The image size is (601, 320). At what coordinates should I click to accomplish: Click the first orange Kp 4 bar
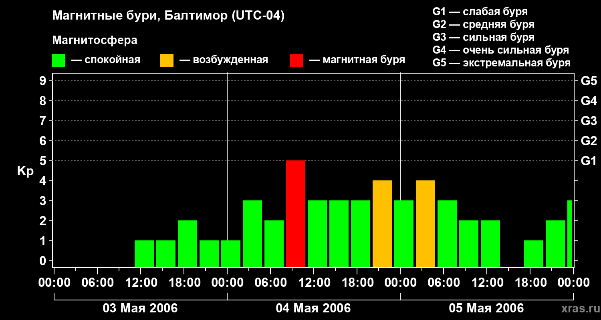(382, 224)
